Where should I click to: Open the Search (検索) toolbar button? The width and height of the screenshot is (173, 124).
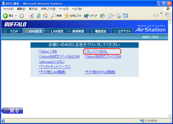click(x=56, y=16)
